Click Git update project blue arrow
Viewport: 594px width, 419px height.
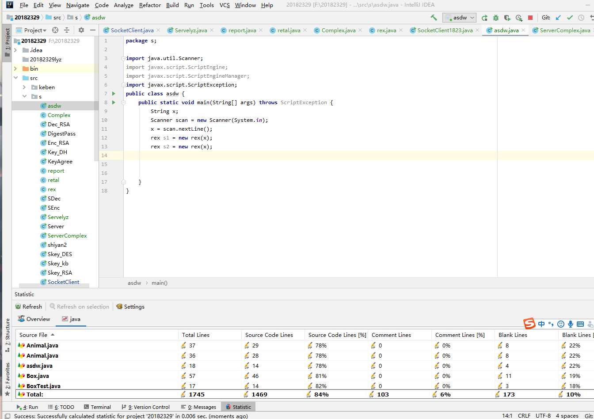(x=558, y=18)
